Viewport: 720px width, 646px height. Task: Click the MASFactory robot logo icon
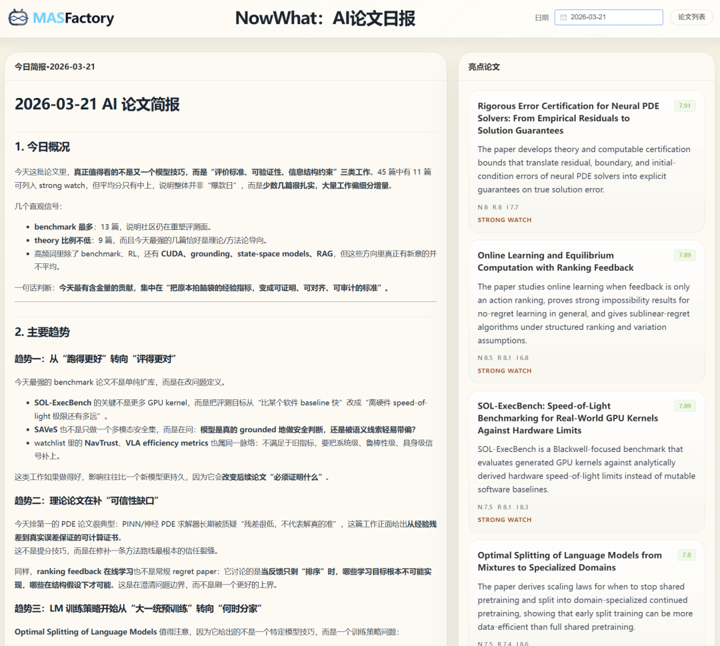click(x=18, y=17)
